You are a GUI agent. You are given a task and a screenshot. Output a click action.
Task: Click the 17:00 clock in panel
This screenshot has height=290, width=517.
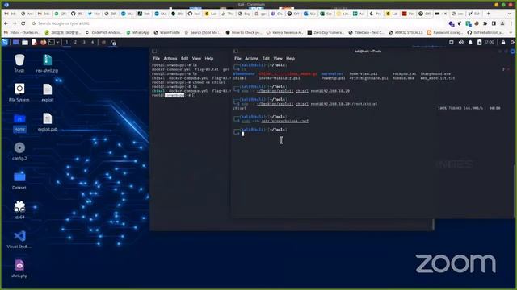point(490,42)
